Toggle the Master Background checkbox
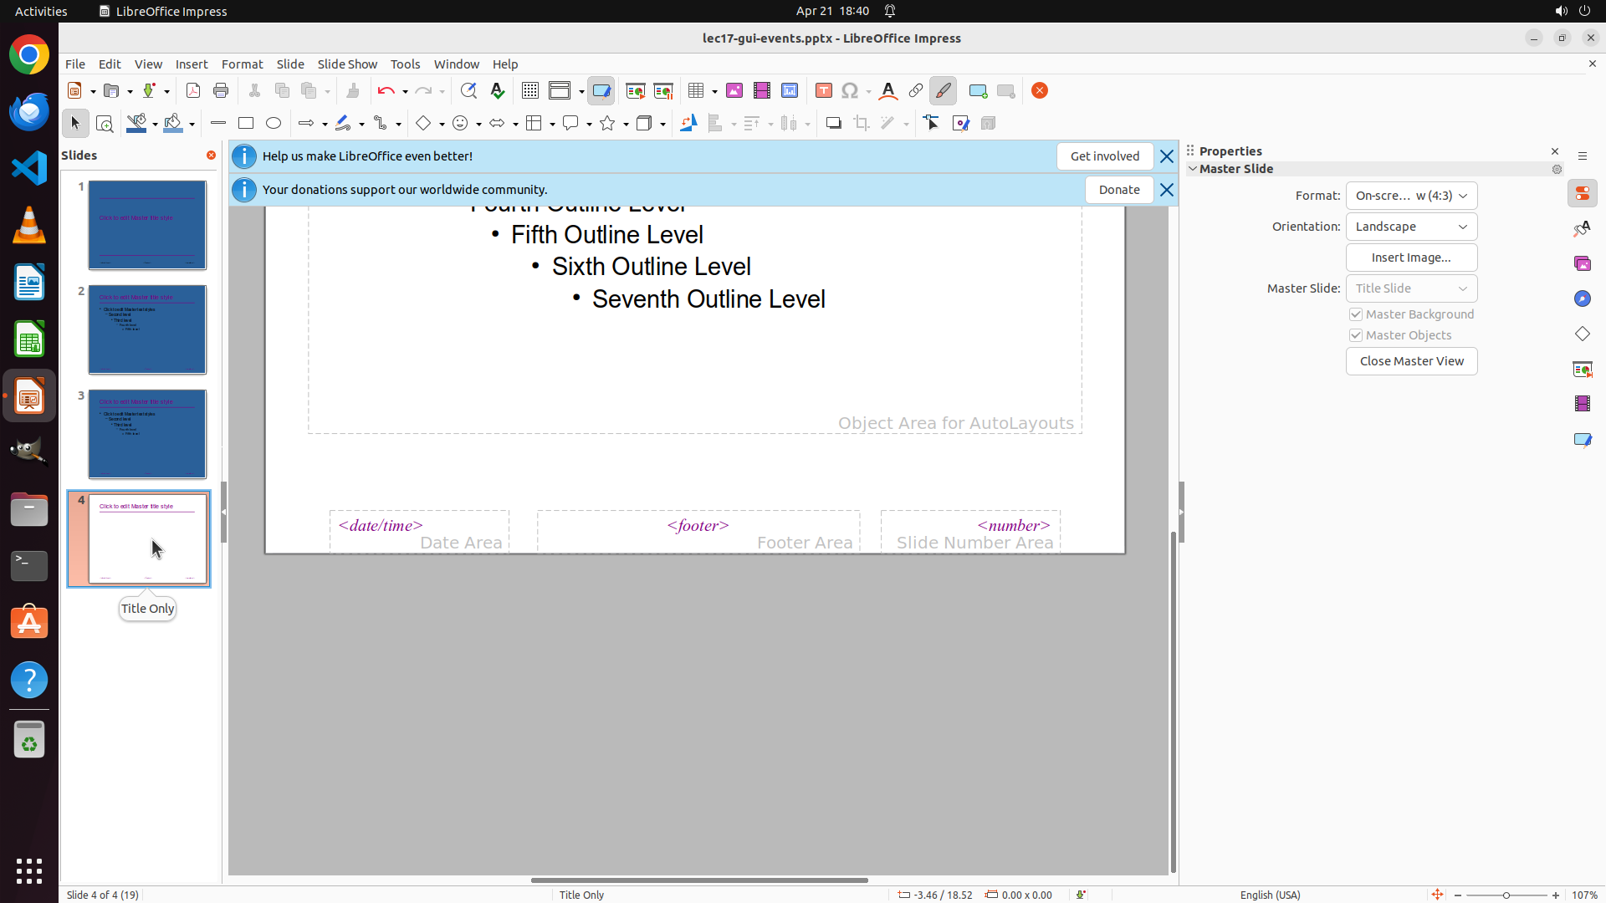The height and width of the screenshot is (903, 1606). coord(1356,314)
